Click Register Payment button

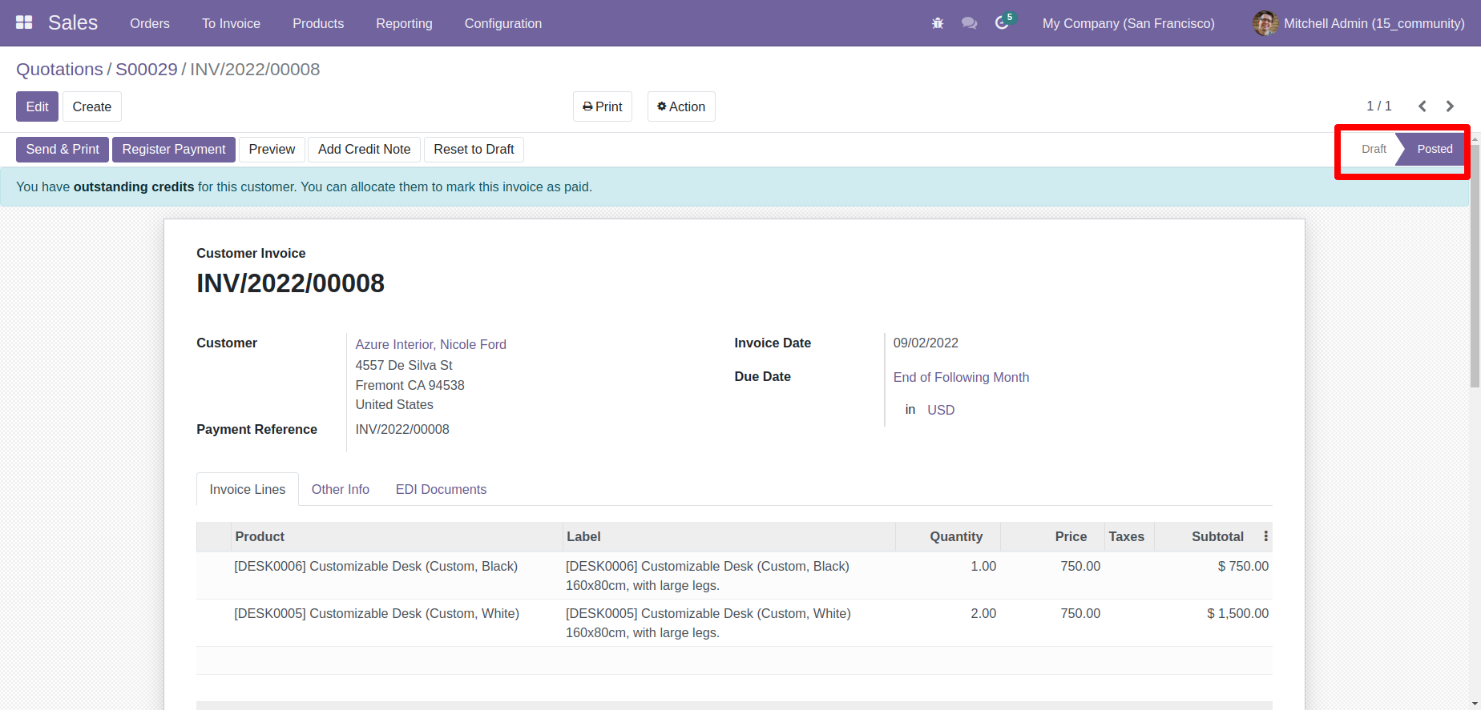pyautogui.click(x=174, y=149)
